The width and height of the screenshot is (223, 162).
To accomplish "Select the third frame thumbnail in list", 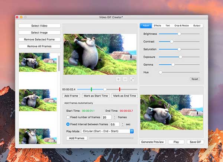I will (x=38, y=136).
